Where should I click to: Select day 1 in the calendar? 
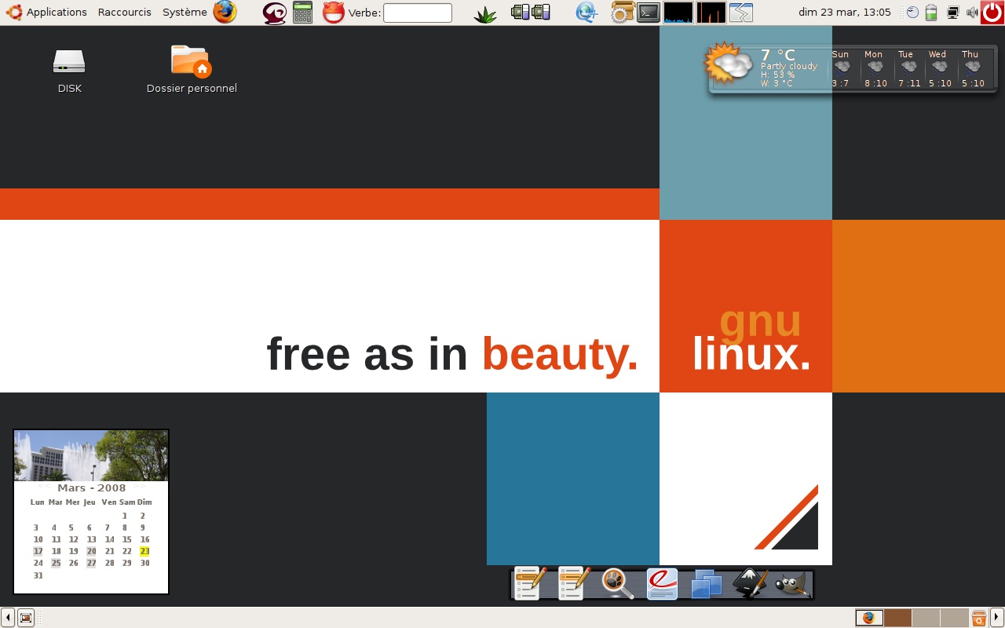125,516
